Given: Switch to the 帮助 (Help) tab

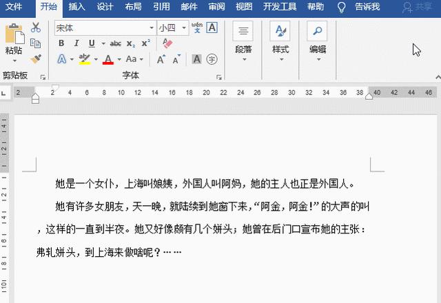Looking at the screenshot, I should (316, 6).
